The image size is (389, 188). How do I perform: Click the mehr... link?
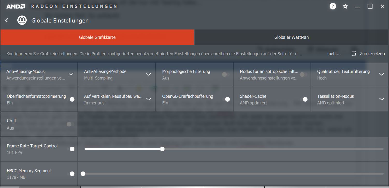coord(334,54)
